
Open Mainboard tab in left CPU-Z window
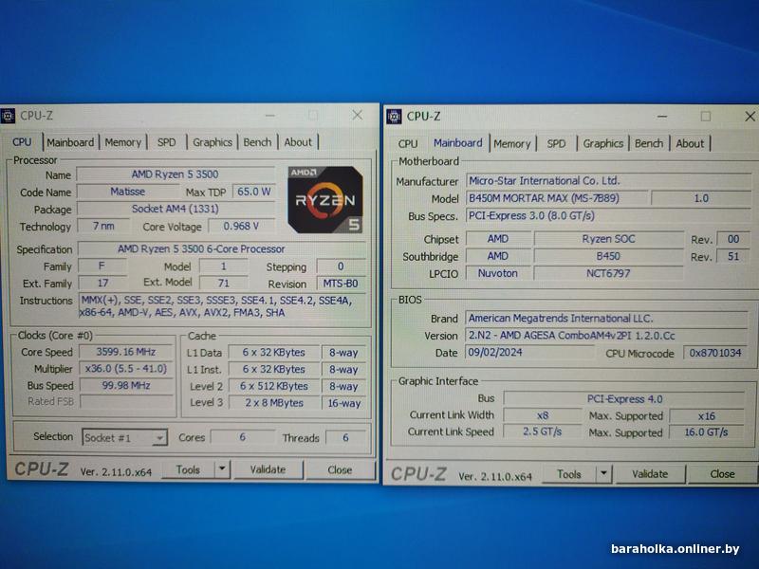tap(70, 142)
